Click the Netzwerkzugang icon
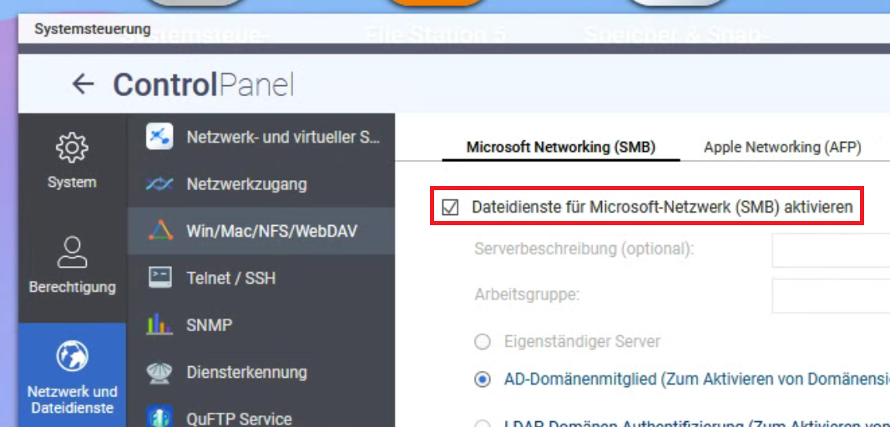Screen dimensions: 890x427 (159, 183)
